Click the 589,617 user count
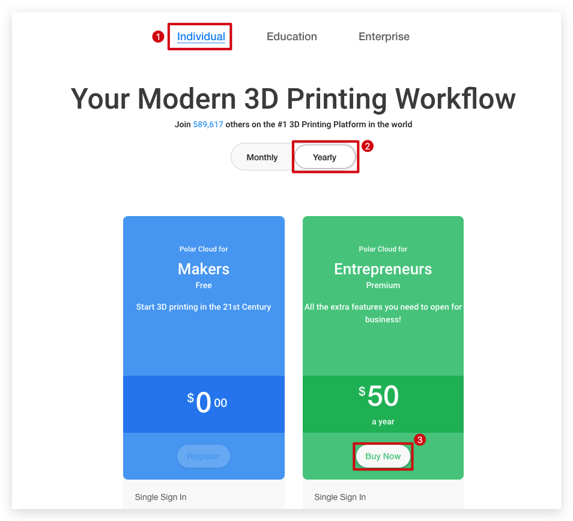Image resolution: width=573 pixels, height=521 pixels. coord(208,124)
